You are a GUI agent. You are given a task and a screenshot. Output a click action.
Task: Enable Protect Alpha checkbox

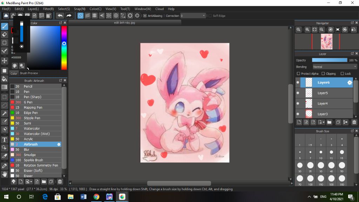(x=298, y=74)
